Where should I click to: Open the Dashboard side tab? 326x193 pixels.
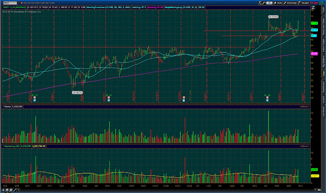pyautogui.click(x=323, y=87)
